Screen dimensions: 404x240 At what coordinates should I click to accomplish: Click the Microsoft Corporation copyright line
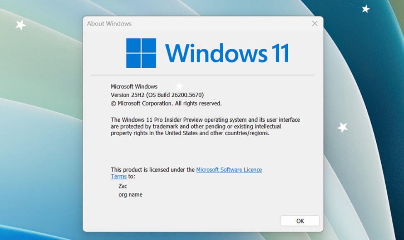point(166,103)
